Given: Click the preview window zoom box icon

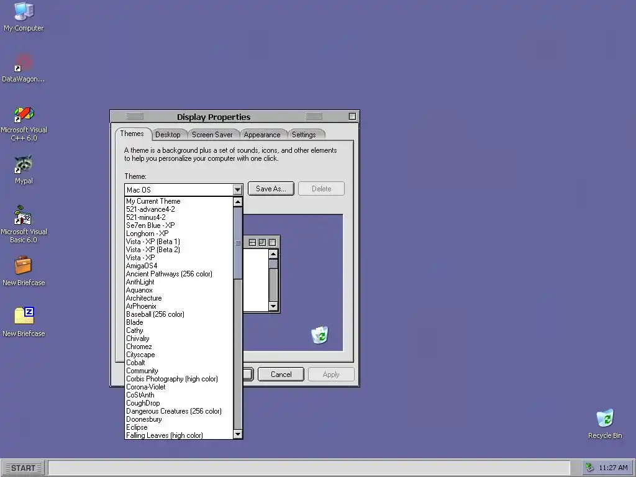Looking at the screenshot, I should (x=263, y=243).
